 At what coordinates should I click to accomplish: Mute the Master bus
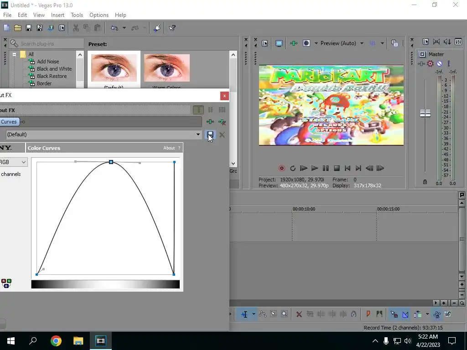click(439, 64)
